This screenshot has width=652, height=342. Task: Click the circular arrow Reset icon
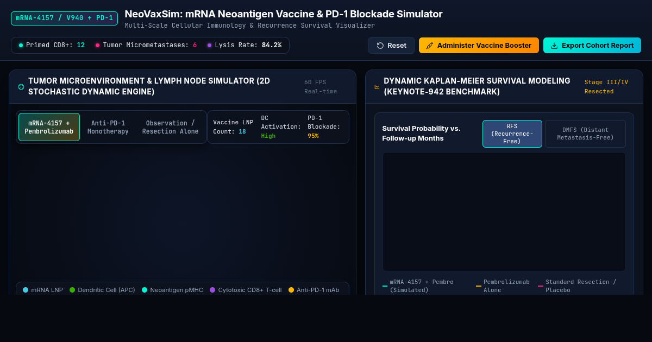point(380,46)
